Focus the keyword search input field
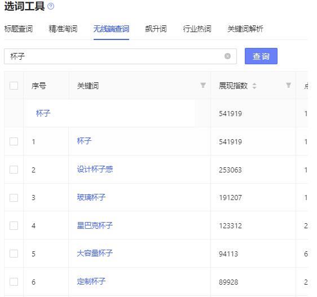The width and height of the screenshot is (317, 297). (x=120, y=56)
